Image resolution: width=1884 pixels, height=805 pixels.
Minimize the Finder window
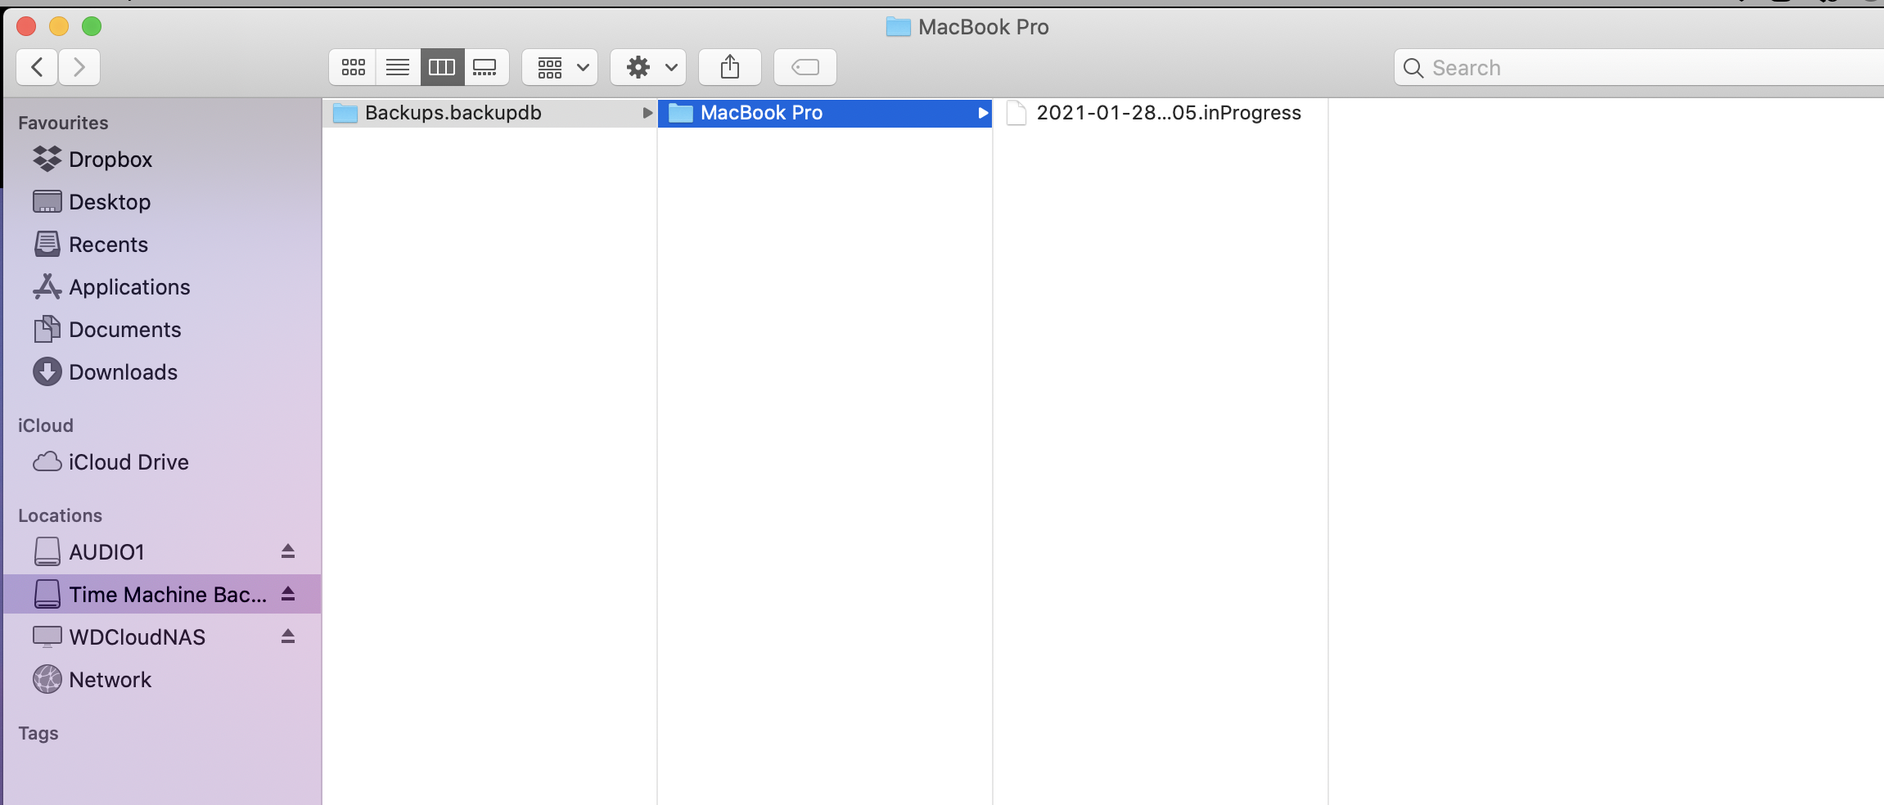point(59,26)
